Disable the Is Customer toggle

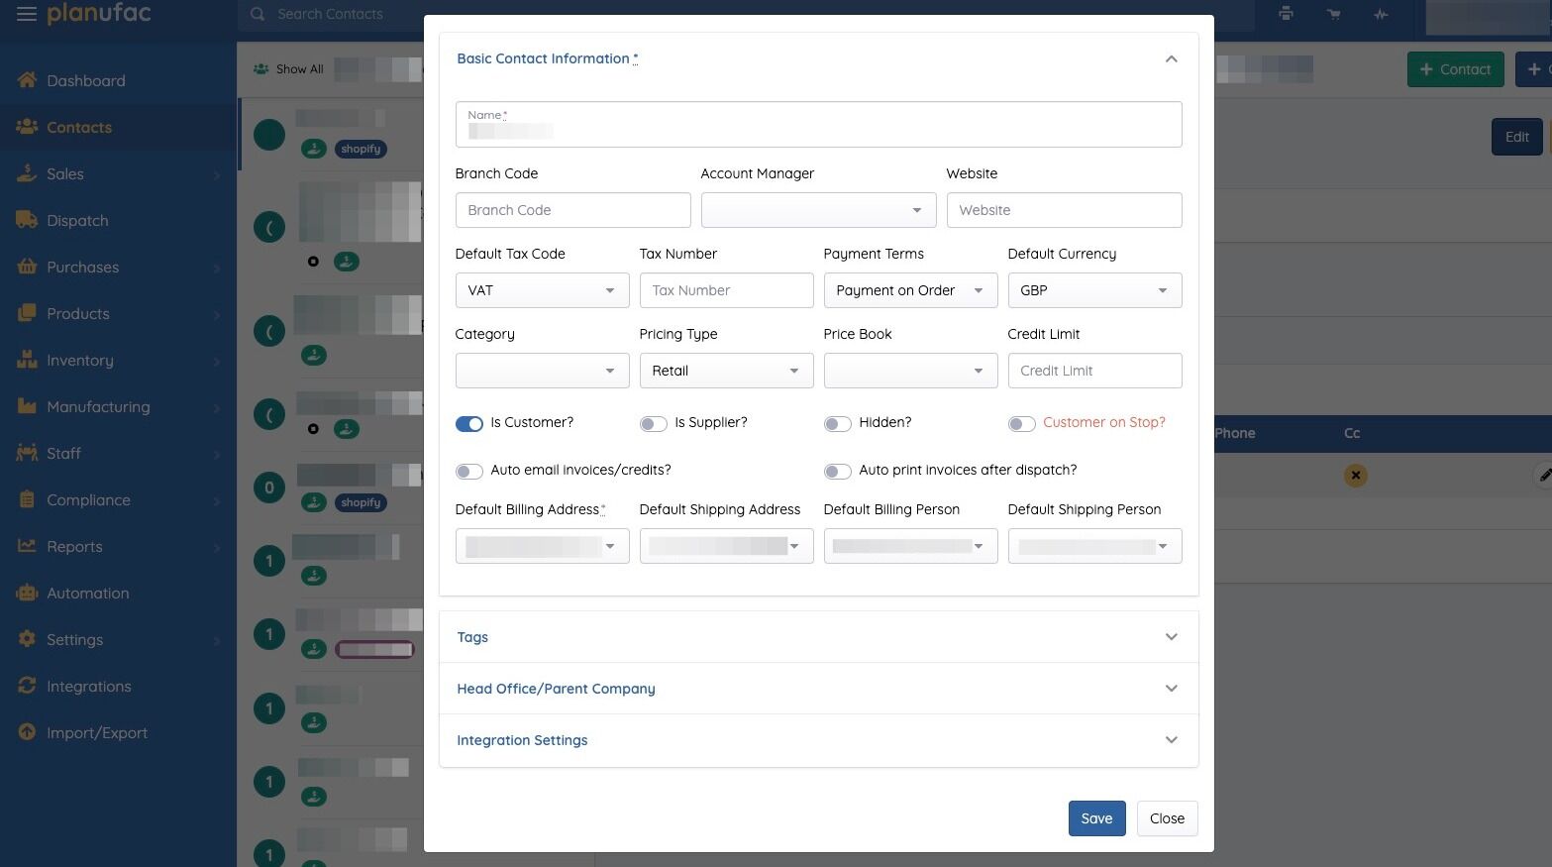[x=469, y=424]
